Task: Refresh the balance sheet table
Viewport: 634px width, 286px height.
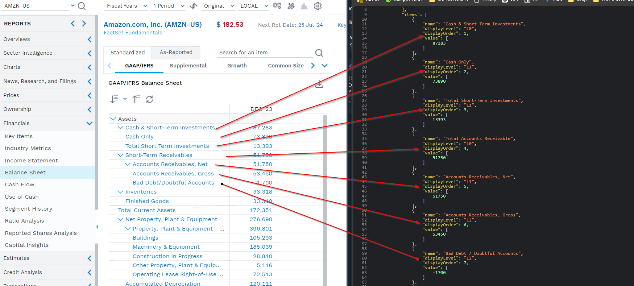Action: tap(149, 99)
